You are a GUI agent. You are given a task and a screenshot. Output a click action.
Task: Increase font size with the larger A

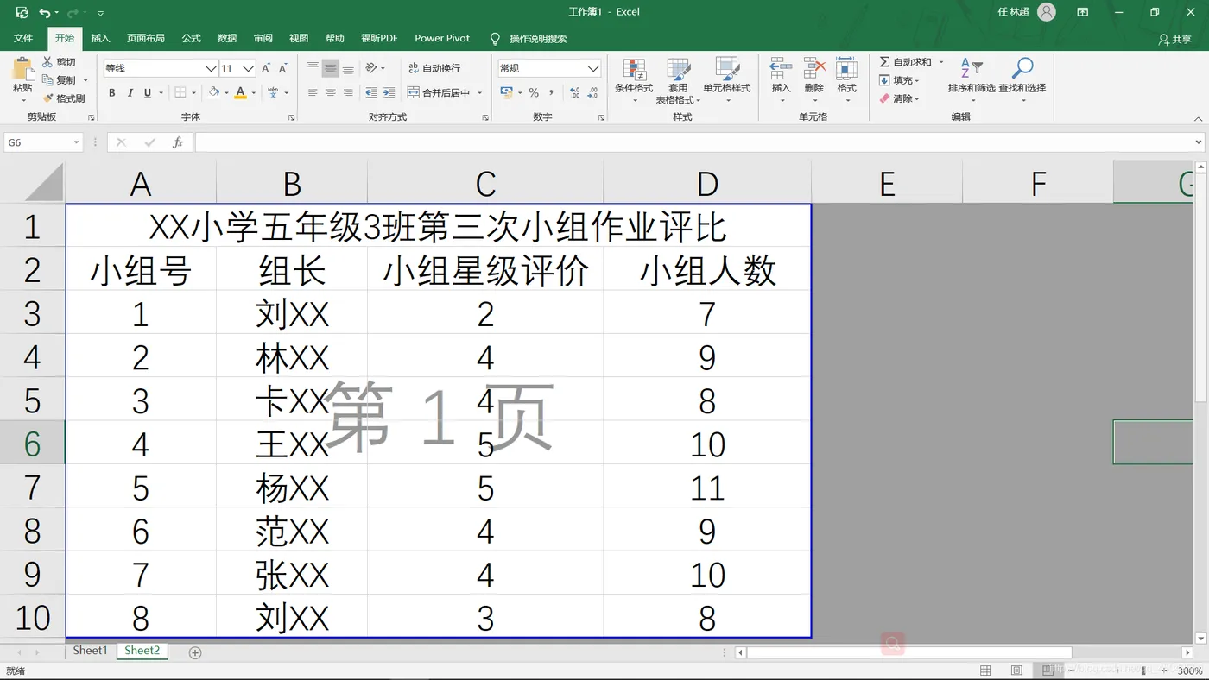266,68
